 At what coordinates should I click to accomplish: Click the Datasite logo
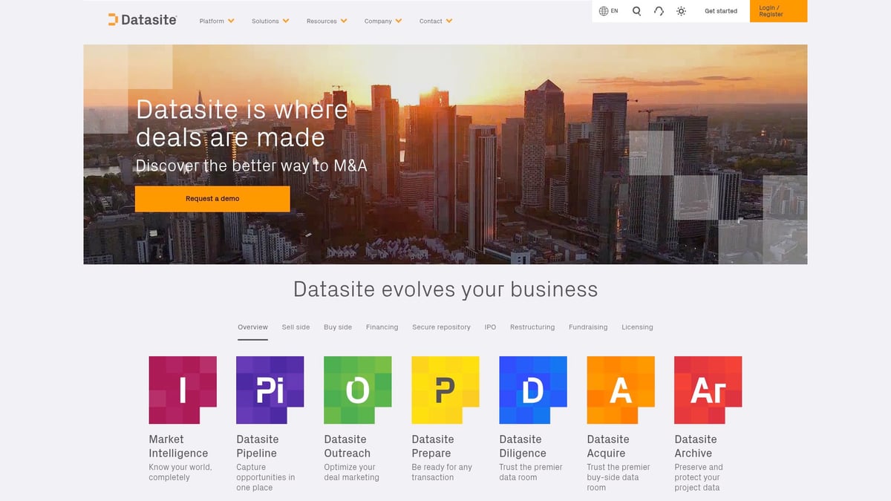coord(141,20)
